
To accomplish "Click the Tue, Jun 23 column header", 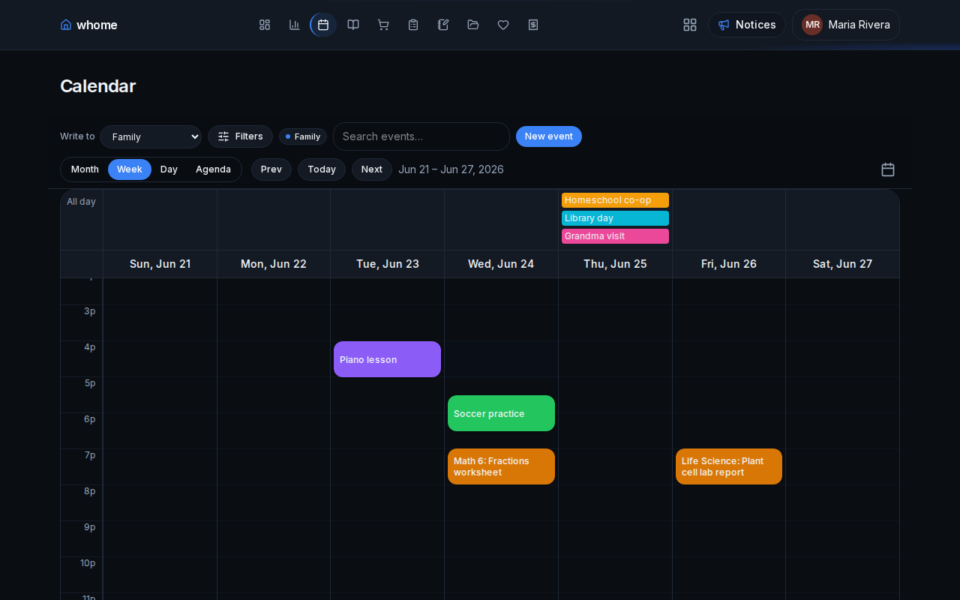I will point(388,264).
